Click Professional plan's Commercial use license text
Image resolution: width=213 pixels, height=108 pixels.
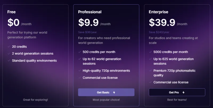point(100,78)
